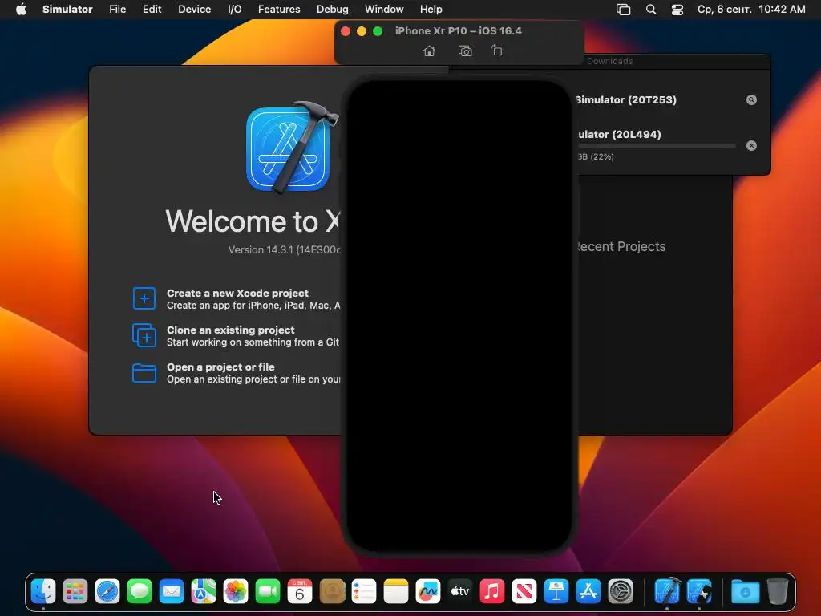Take a Simulator screenshot with the camera icon
The width and height of the screenshot is (821, 616).
[x=465, y=51]
